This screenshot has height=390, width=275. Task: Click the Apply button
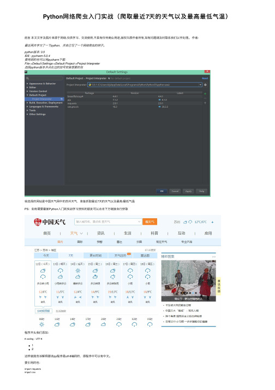pyautogui.click(x=188, y=191)
